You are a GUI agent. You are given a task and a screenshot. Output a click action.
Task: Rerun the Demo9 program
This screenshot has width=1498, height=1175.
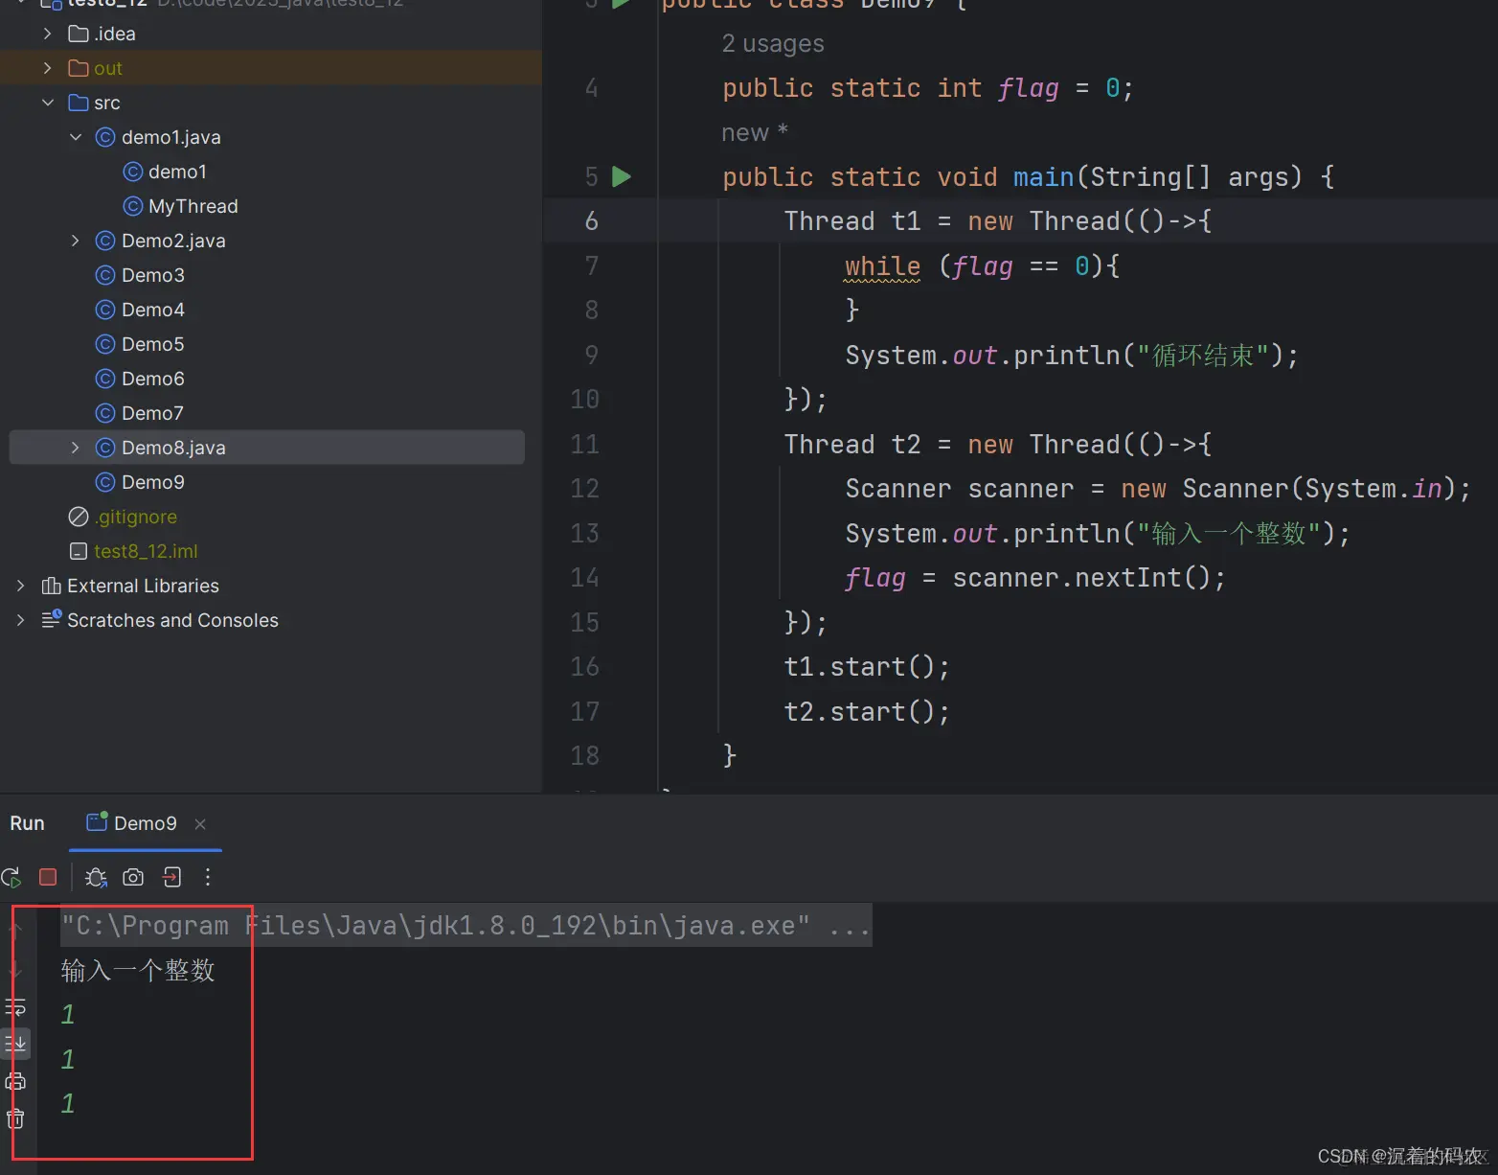(11, 877)
